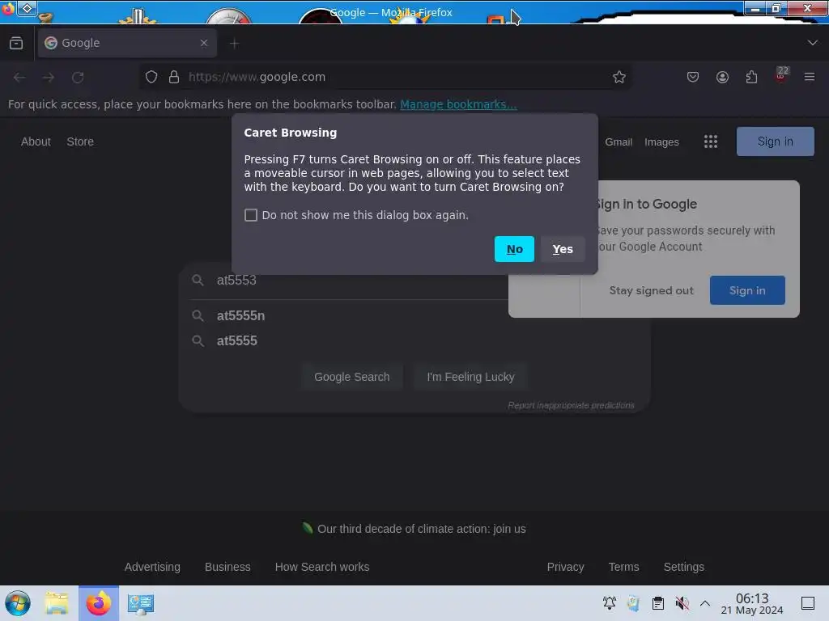Close the Google tab
This screenshot has width=829, height=621.
pyautogui.click(x=204, y=43)
